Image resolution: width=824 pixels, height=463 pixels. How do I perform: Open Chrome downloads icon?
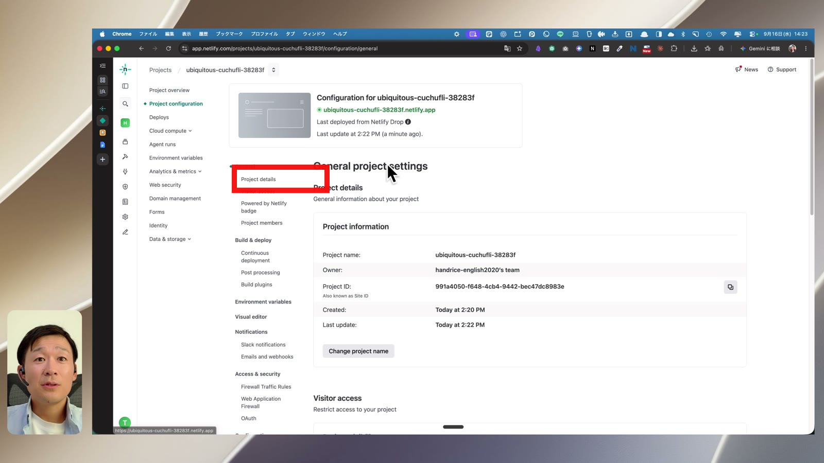(x=694, y=48)
